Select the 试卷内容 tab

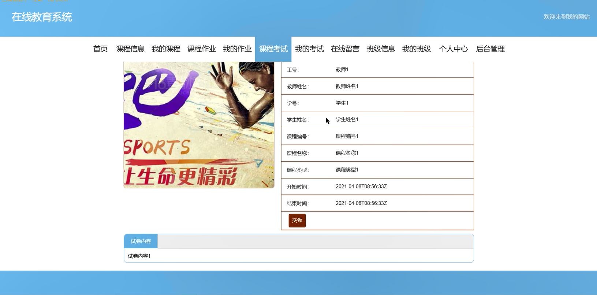click(141, 241)
